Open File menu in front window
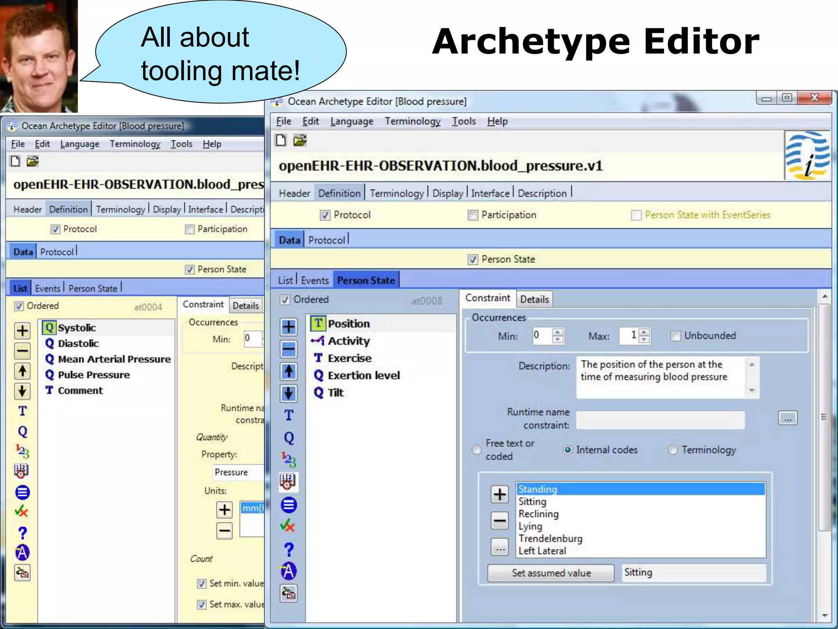The width and height of the screenshot is (838, 629). click(x=284, y=121)
